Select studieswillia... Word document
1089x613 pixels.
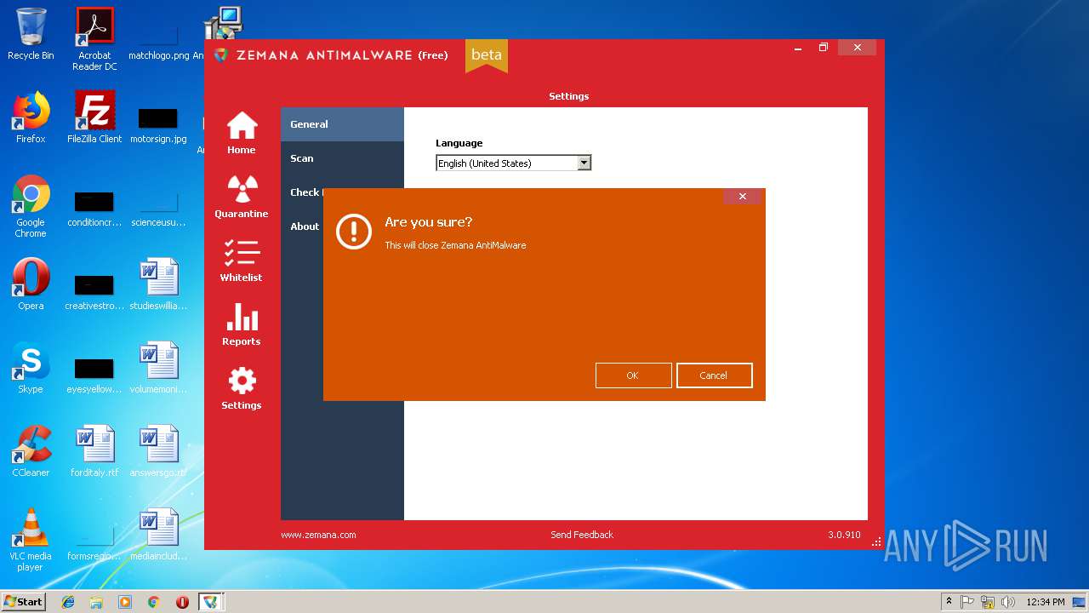(158, 284)
